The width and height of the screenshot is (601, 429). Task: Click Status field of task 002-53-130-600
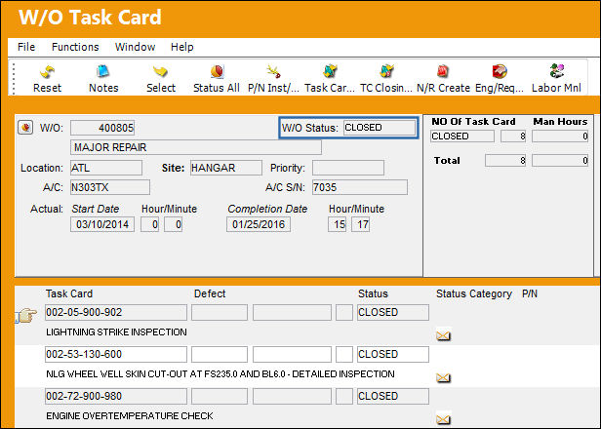(x=393, y=354)
